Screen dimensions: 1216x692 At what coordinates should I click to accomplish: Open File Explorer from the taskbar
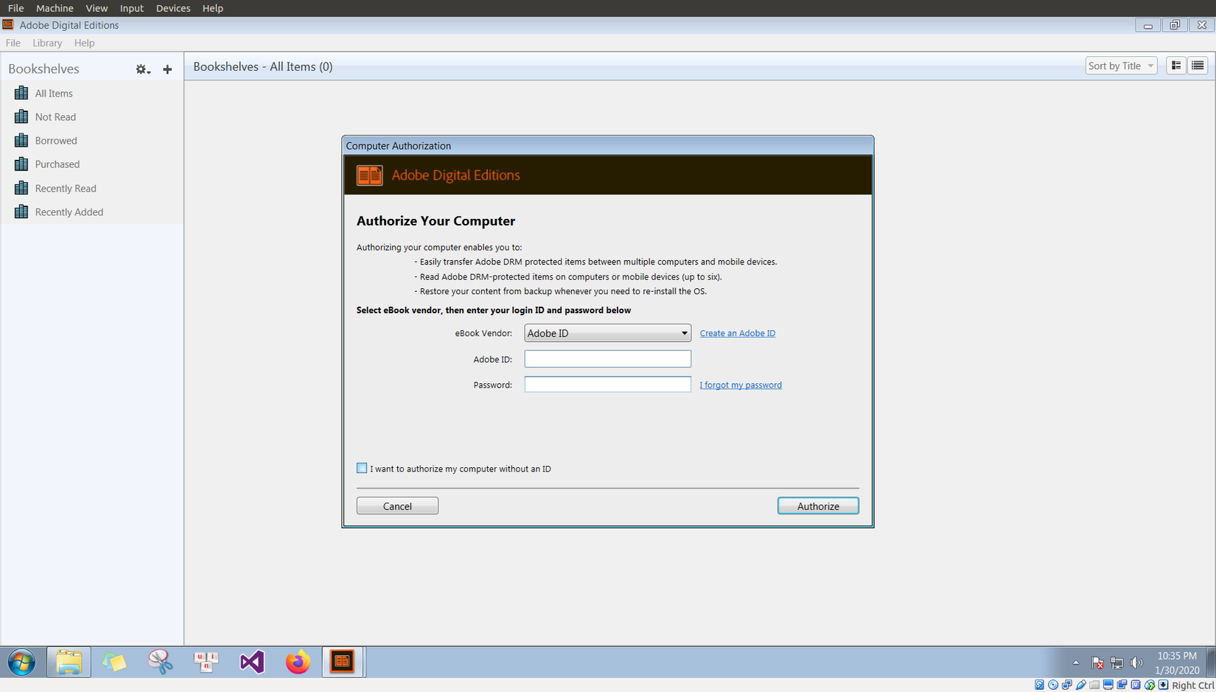[69, 662]
